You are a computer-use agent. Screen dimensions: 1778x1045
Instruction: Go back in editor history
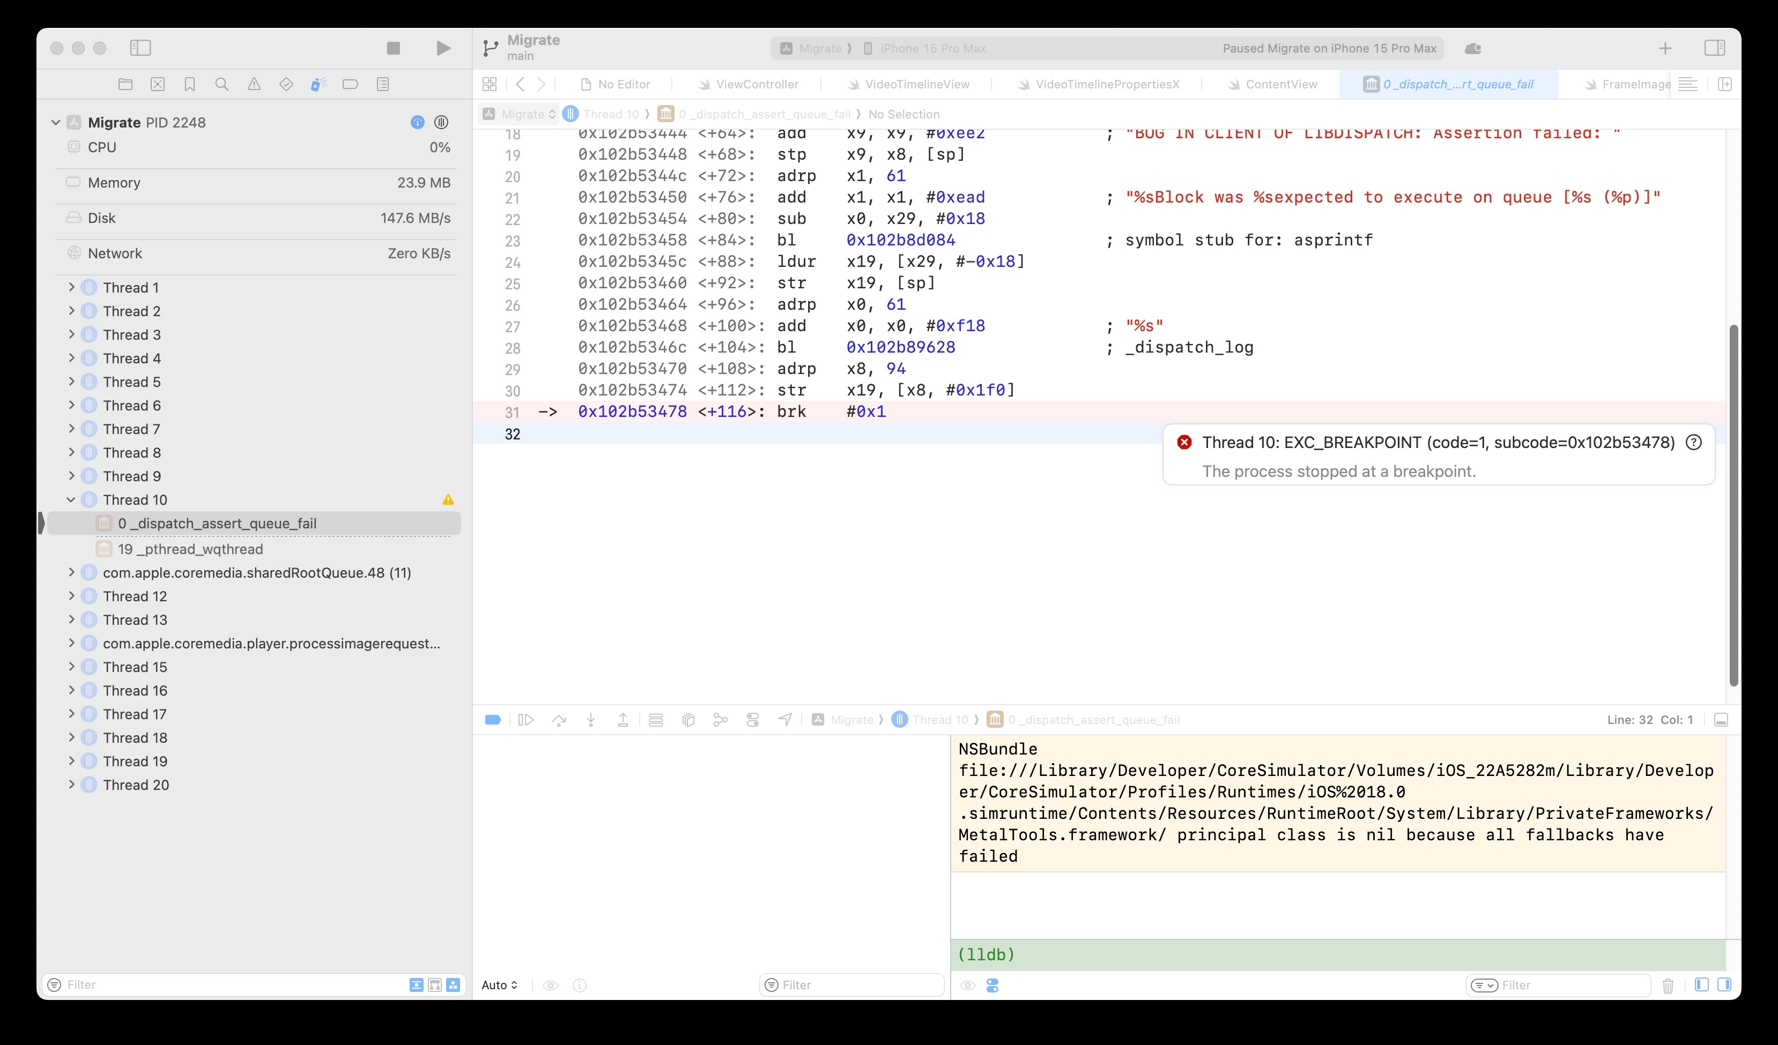point(520,85)
